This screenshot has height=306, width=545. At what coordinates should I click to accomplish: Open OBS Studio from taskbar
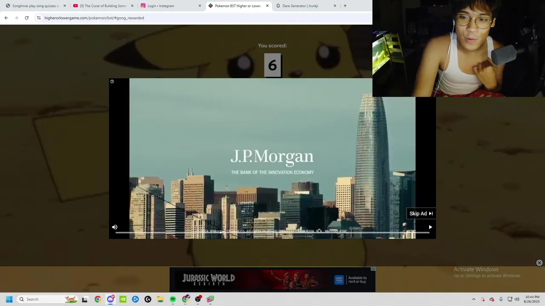pyautogui.click(x=198, y=299)
